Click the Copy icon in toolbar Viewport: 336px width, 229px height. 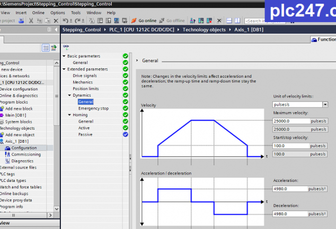[x=39, y=21]
